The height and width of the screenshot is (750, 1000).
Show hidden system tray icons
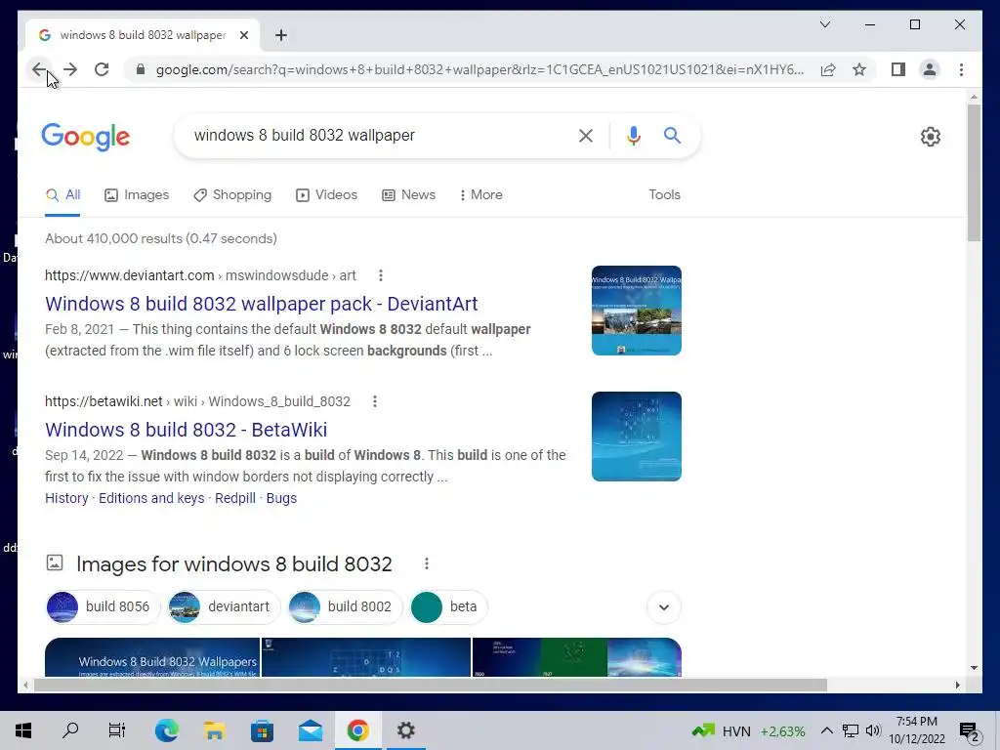point(826,730)
